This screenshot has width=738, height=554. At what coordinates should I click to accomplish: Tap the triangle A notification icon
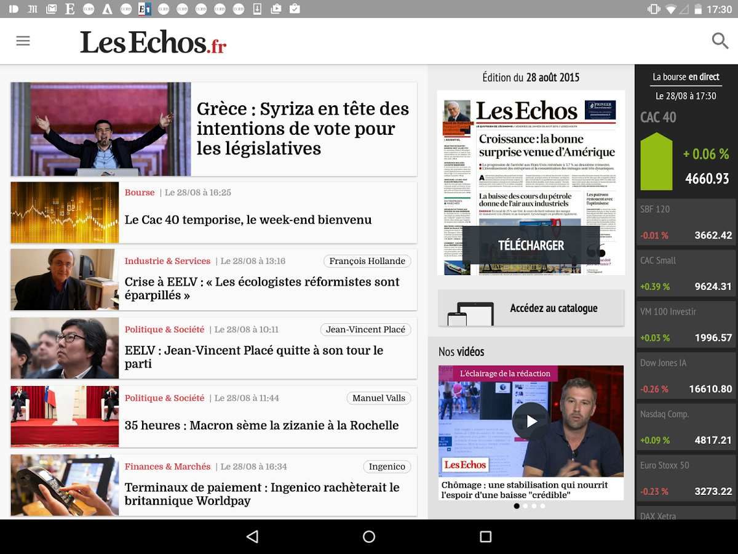point(107,9)
